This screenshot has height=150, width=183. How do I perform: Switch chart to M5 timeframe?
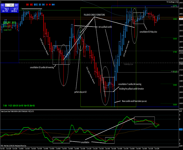click(32, 5)
